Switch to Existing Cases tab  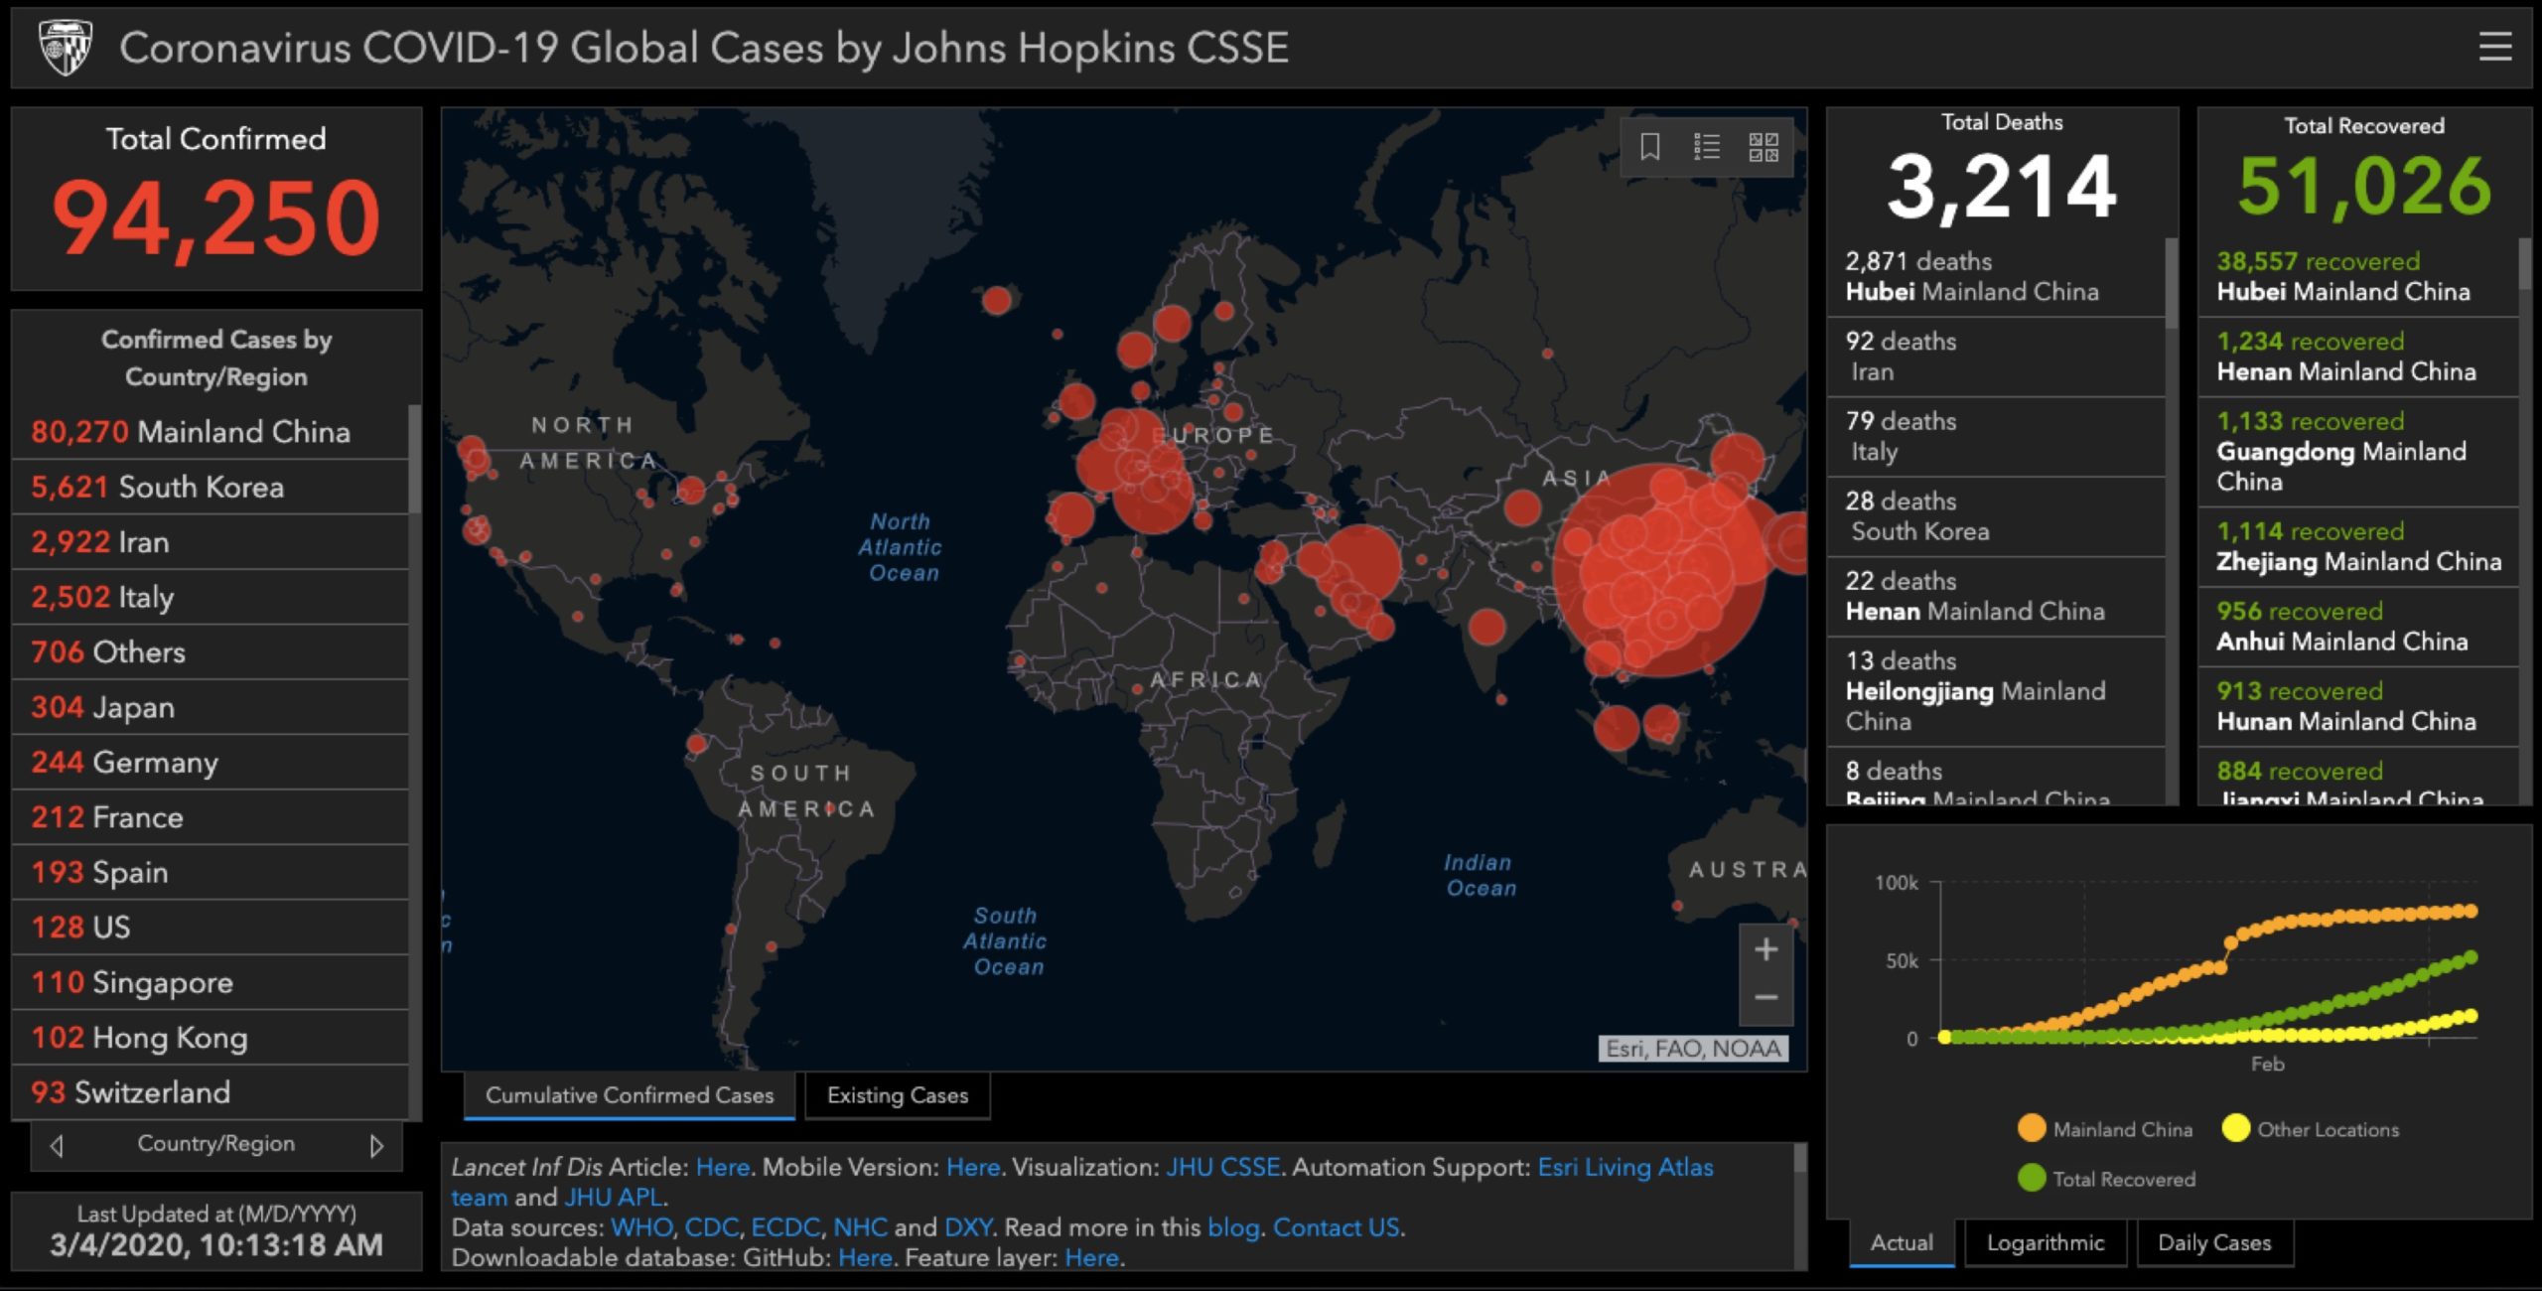898,1095
